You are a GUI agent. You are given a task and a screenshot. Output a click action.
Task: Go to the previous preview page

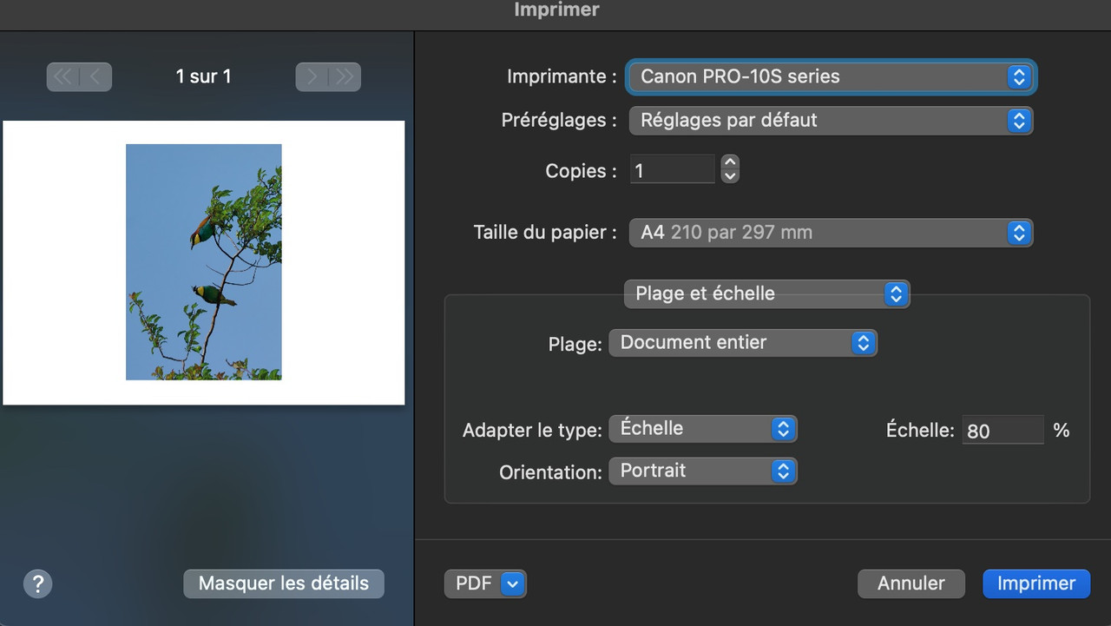[95, 76]
